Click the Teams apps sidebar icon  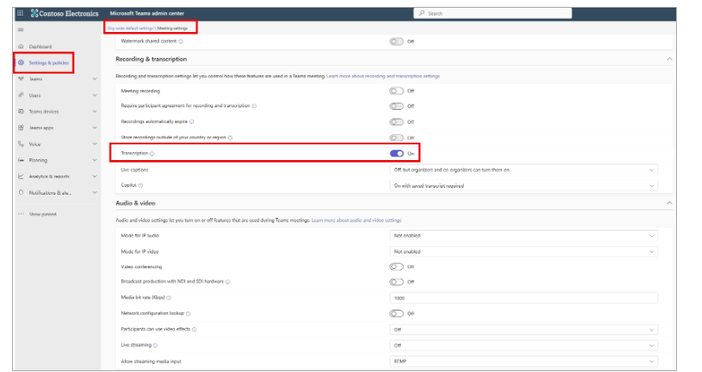point(21,127)
